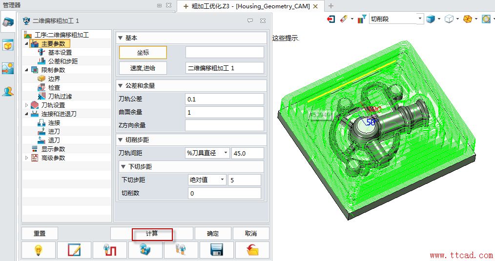Select 边界 tree item
Image resolution: width=495 pixels, height=261 pixels.
pos(54,79)
